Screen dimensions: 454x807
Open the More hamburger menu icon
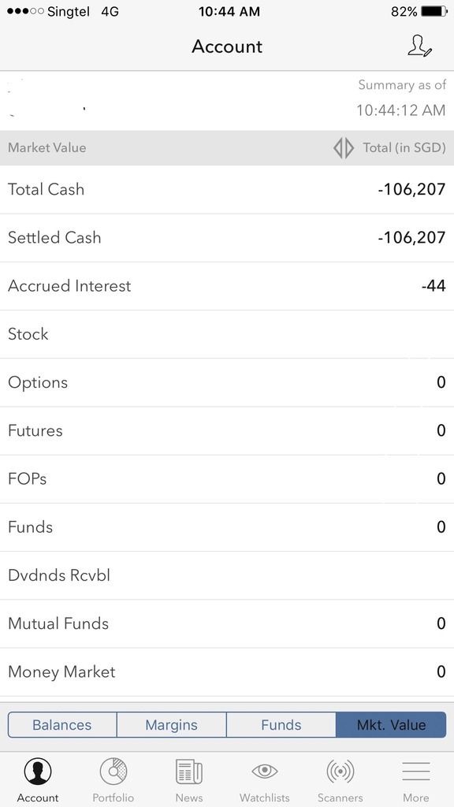pos(416,771)
